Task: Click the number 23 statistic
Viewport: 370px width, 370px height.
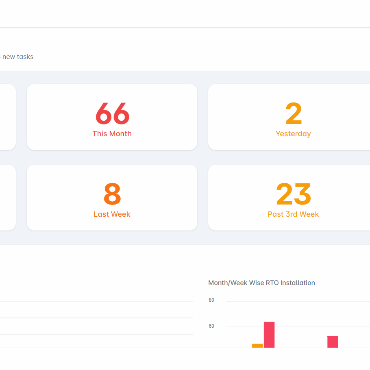Action: [293, 194]
